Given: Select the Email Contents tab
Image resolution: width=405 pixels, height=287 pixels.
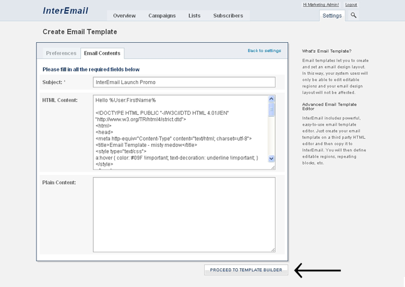Looking at the screenshot, I should pyautogui.click(x=102, y=53).
